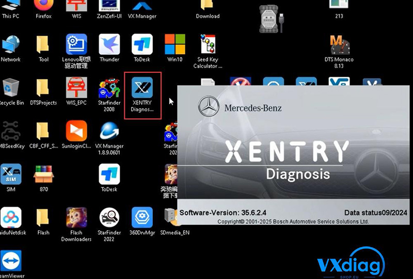Open the Tool folder
Viewport: 413px width, 279px height.
point(43,48)
